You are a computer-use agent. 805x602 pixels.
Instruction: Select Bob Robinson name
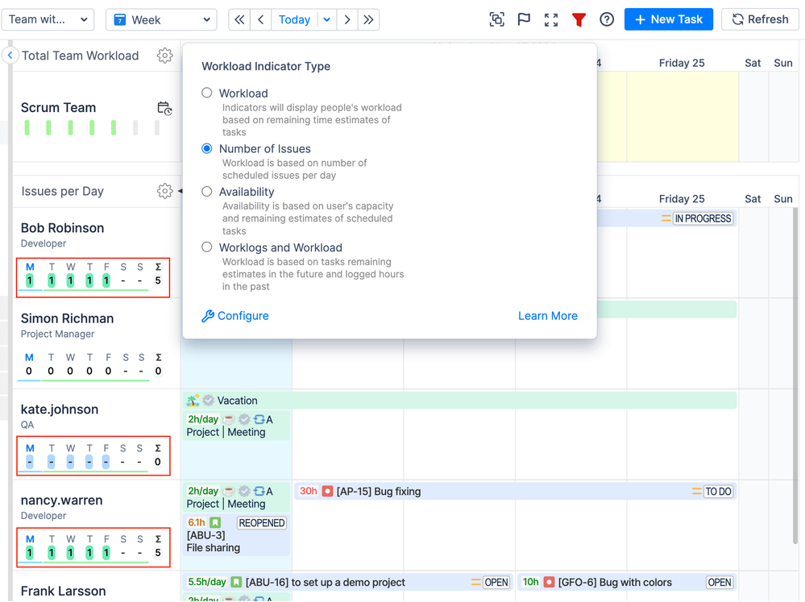62,227
